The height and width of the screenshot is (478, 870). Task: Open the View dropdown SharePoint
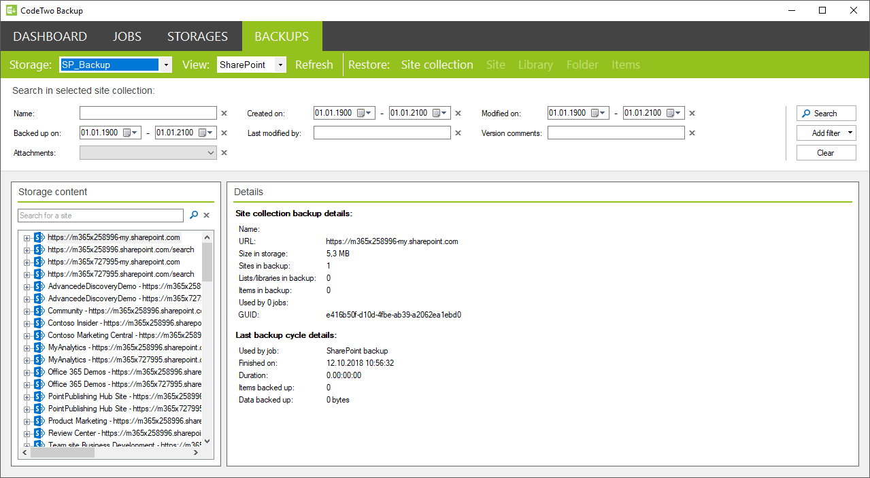coord(280,65)
